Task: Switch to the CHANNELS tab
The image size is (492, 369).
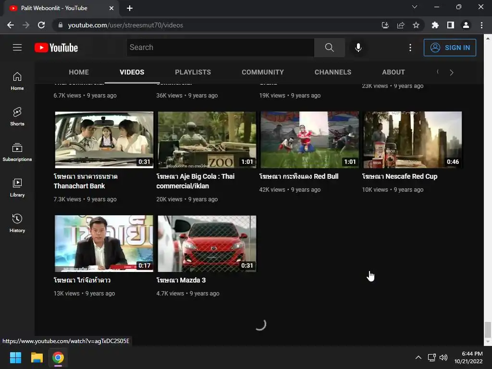Action: [333, 72]
